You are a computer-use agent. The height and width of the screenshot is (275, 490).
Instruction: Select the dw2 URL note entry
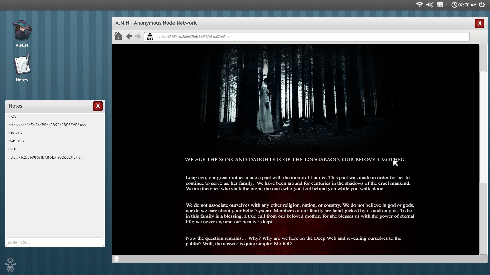[x=47, y=125]
